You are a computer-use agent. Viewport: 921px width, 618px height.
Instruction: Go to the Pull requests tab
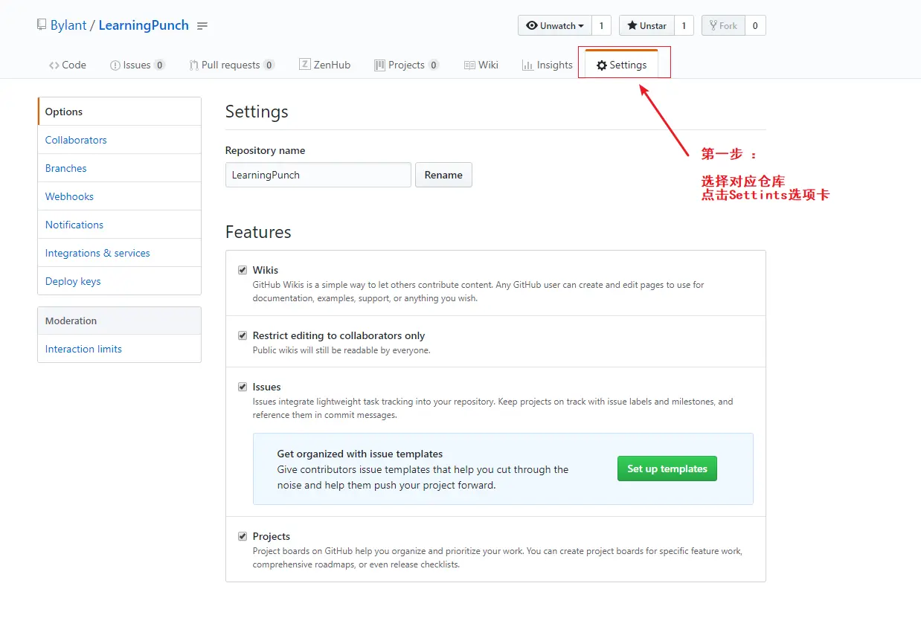231,65
